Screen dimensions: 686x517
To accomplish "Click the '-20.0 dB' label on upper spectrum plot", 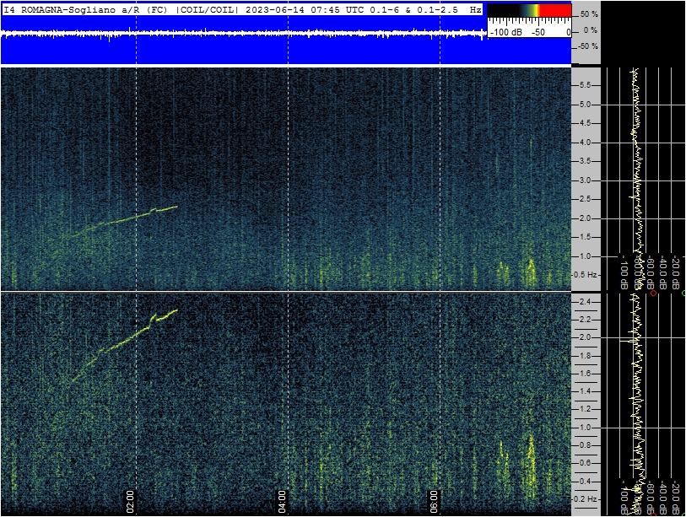I will pyautogui.click(x=676, y=273).
